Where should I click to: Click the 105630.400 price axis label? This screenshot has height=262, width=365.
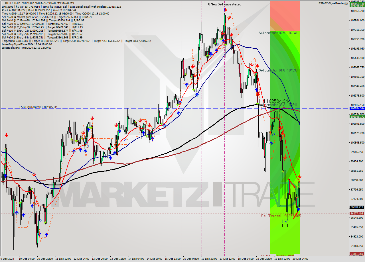(x=358, y=58)
